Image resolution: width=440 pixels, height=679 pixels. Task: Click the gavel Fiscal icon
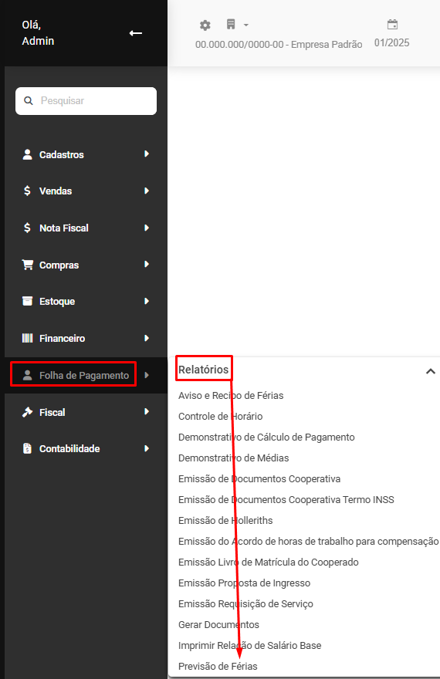point(27,412)
